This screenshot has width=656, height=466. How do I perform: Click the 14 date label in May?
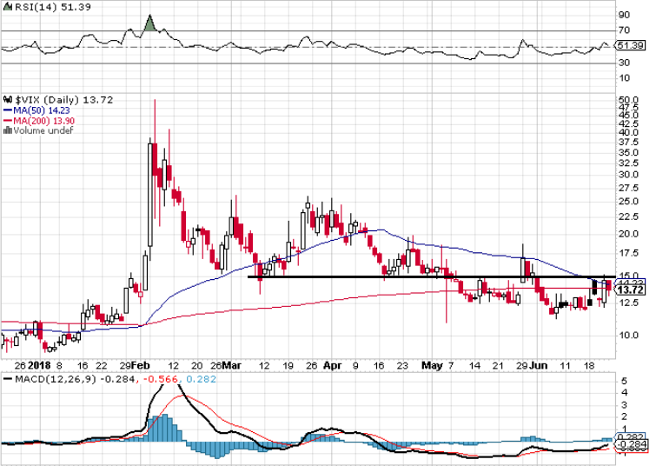474,365
